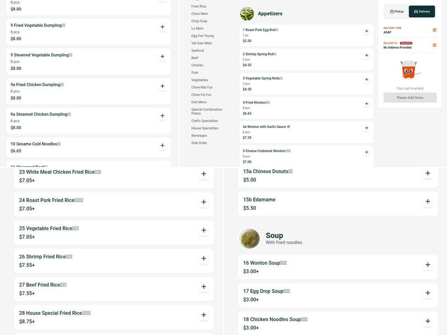Click the Please Add Items button
This screenshot has height=335, width=447.
click(410, 98)
